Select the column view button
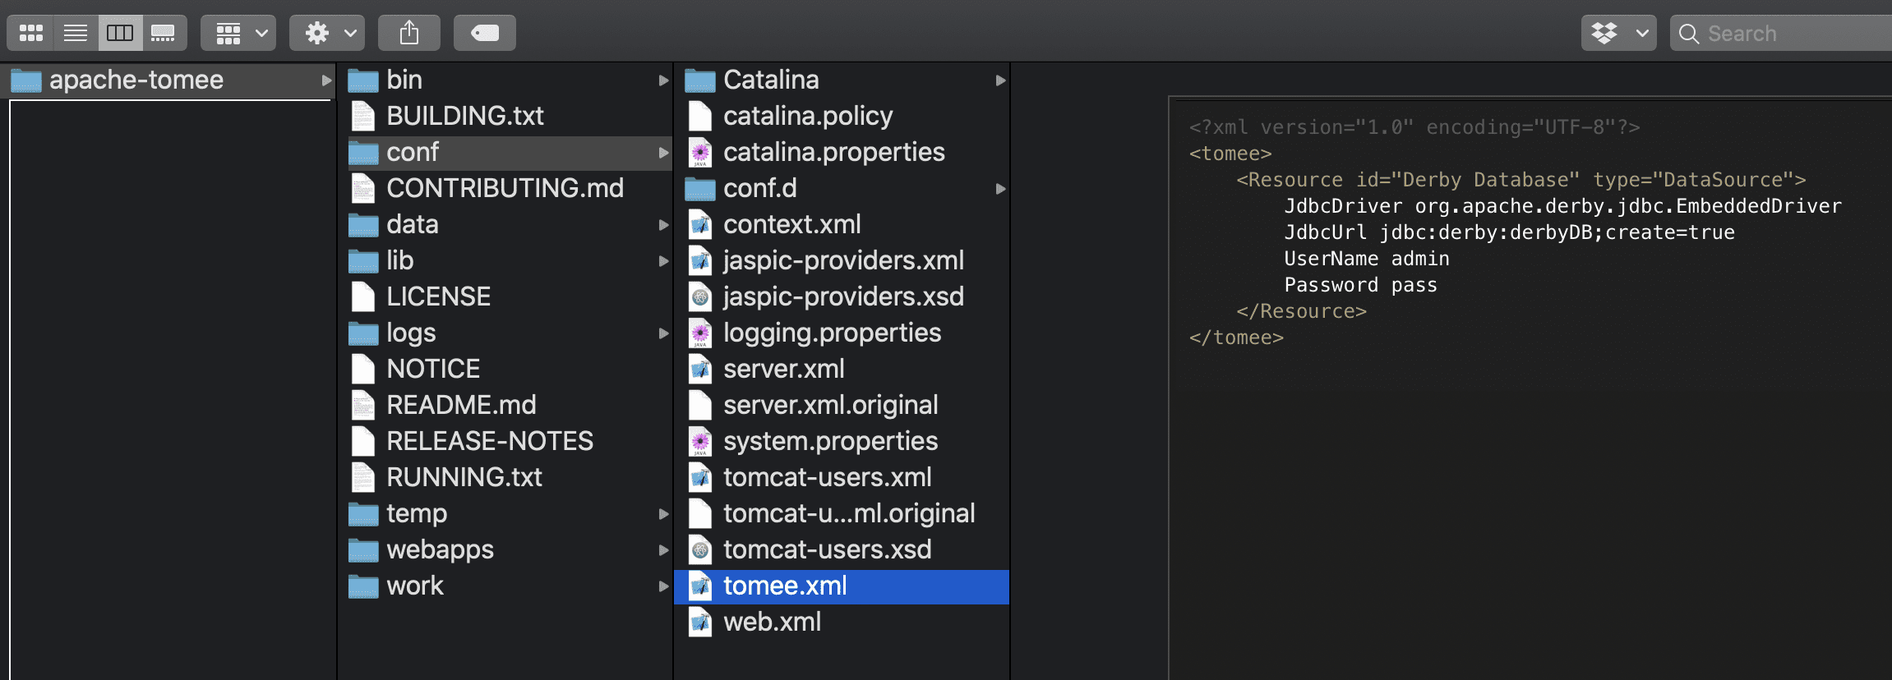This screenshot has width=1892, height=680. pyautogui.click(x=120, y=33)
